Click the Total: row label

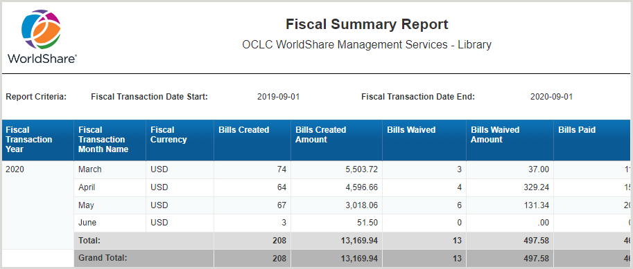pos(89,241)
